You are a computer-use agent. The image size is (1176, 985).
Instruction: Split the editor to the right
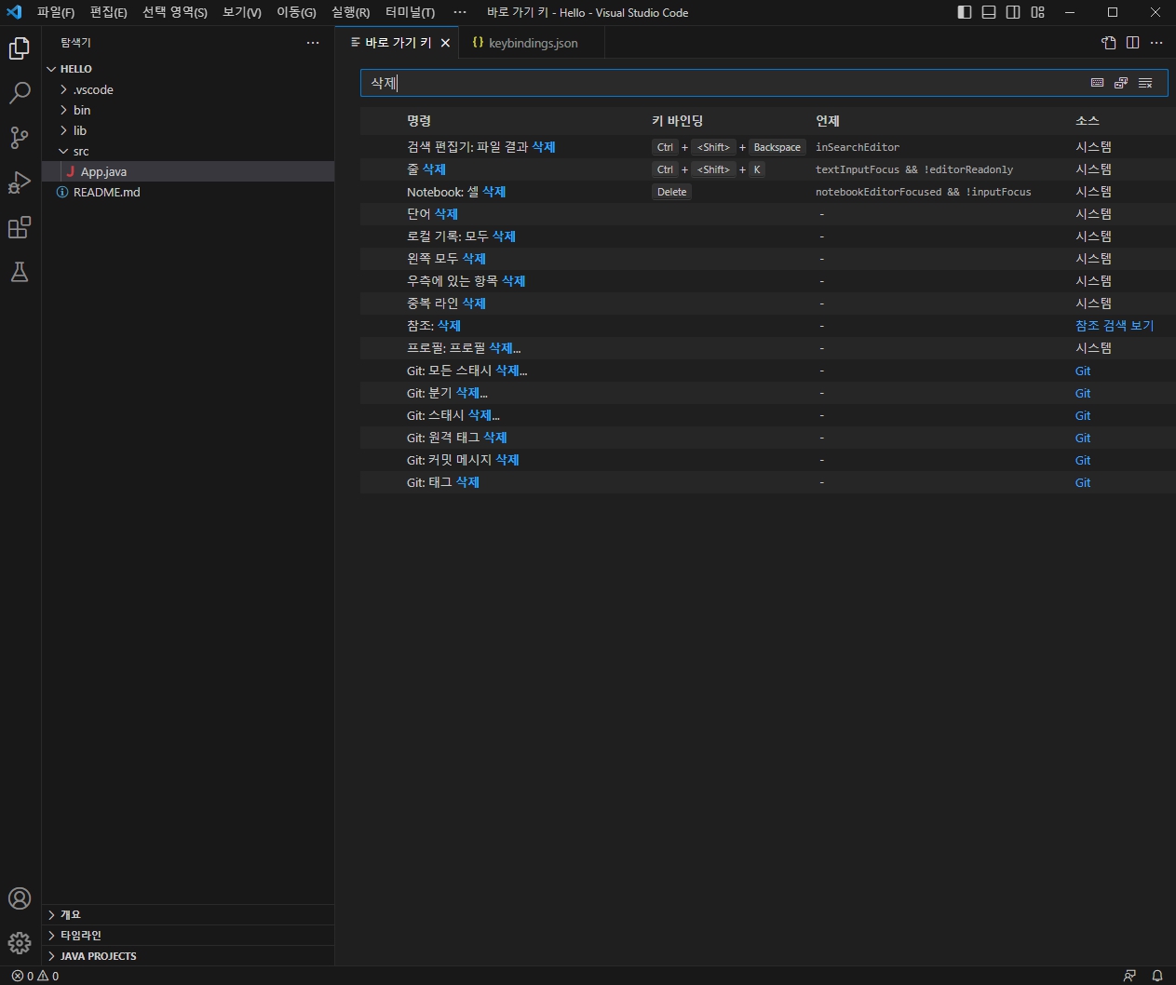pyautogui.click(x=1132, y=43)
